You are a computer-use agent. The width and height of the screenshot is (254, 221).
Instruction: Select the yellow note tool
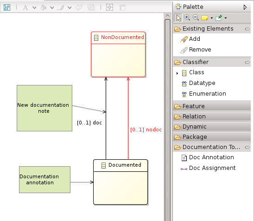pos(204,18)
